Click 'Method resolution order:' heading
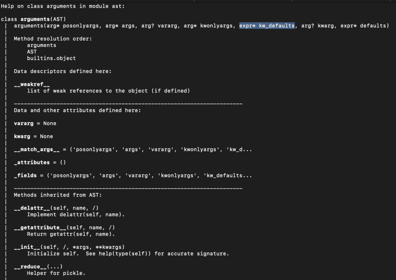The image size is (396, 280). click(53, 39)
